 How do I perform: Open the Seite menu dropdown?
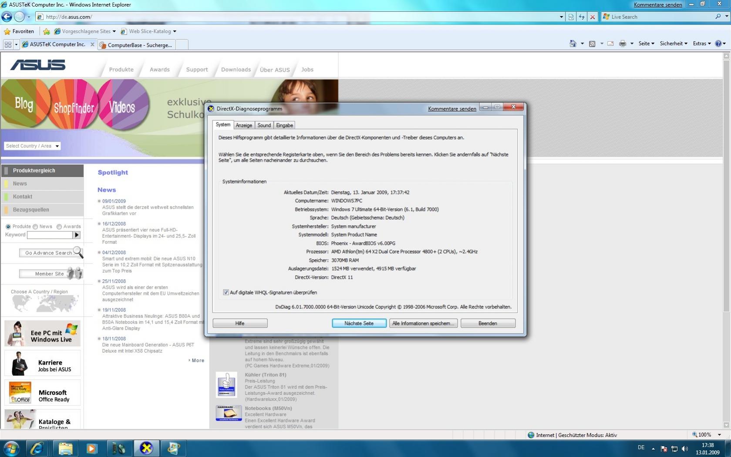(x=646, y=44)
